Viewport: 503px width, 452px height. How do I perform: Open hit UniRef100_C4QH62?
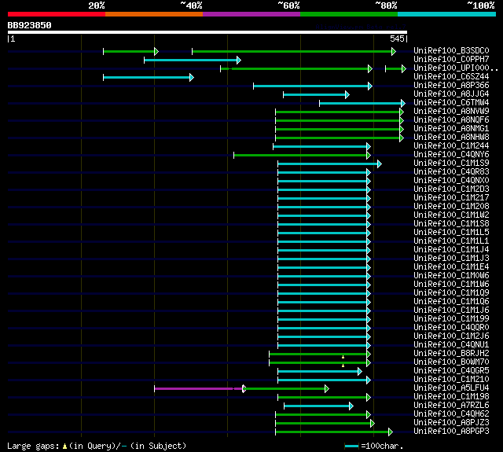(x=451, y=414)
